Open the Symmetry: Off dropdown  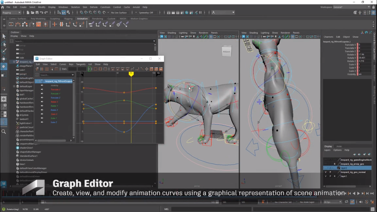pos(147,12)
